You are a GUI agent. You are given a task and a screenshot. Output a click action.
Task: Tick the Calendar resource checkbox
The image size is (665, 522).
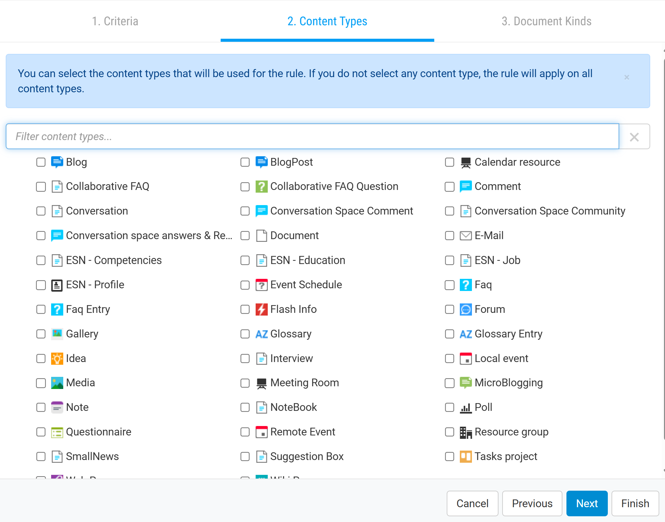(449, 162)
